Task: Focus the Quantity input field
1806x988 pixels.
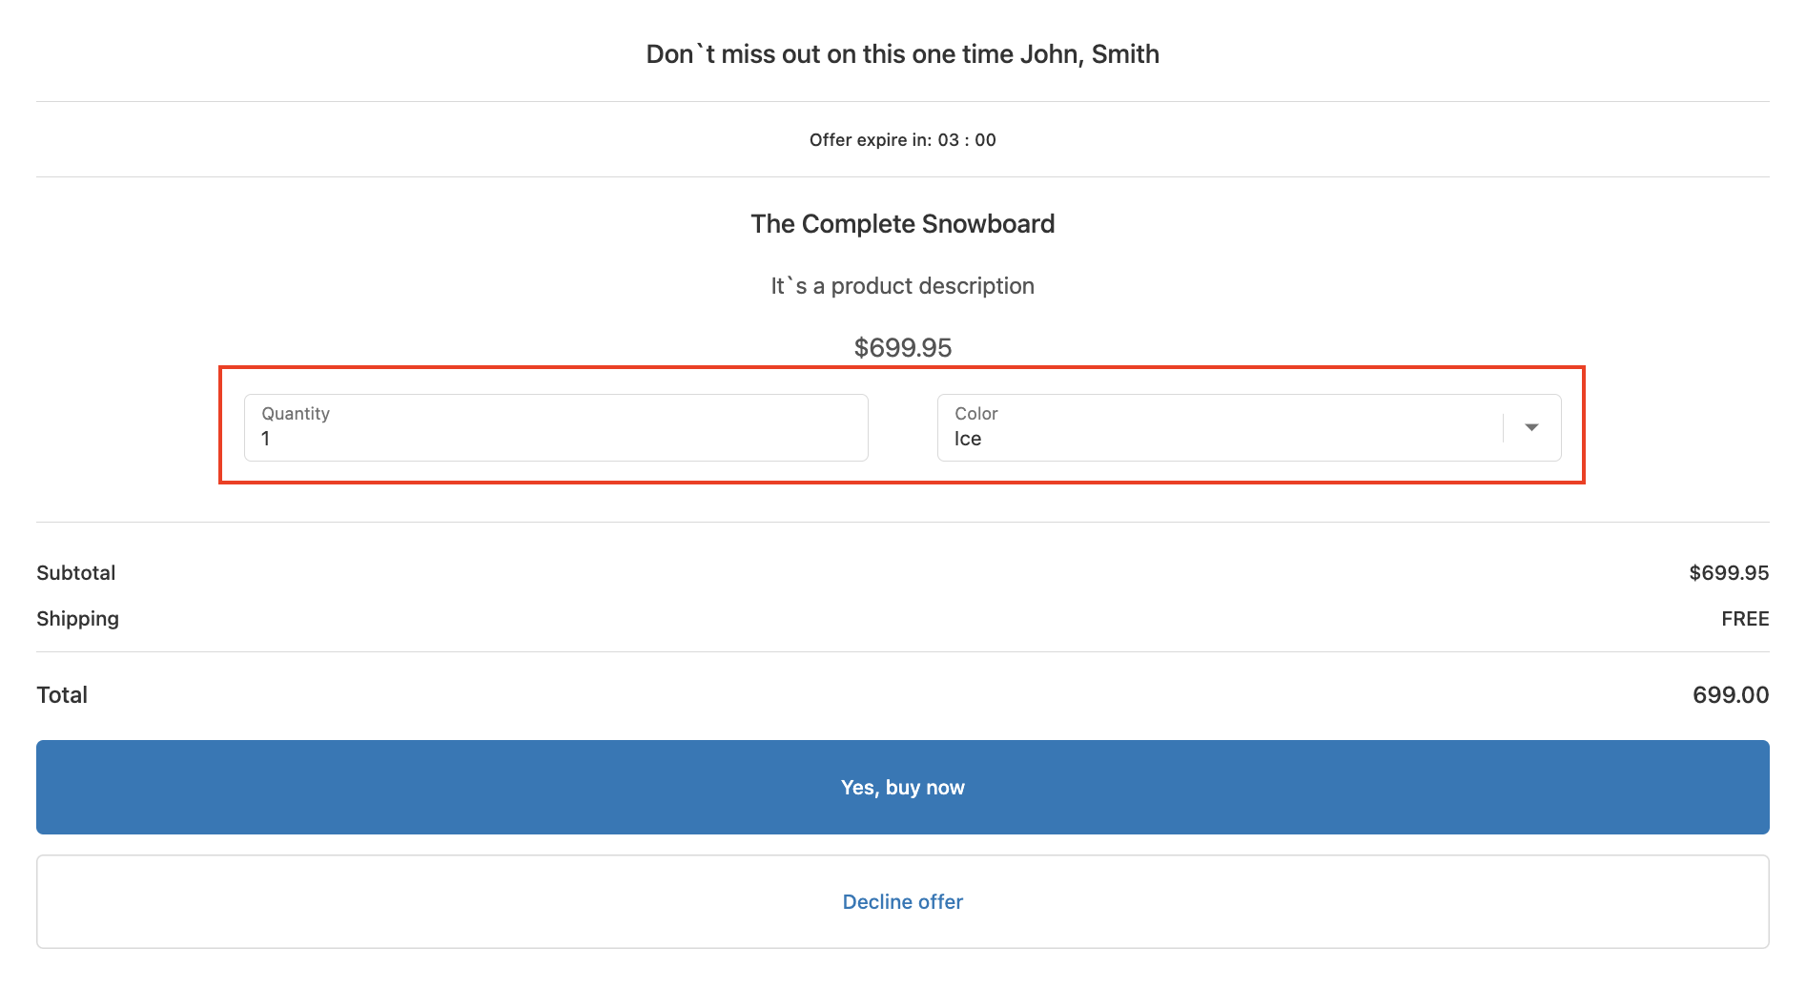Action: point(556,428)
